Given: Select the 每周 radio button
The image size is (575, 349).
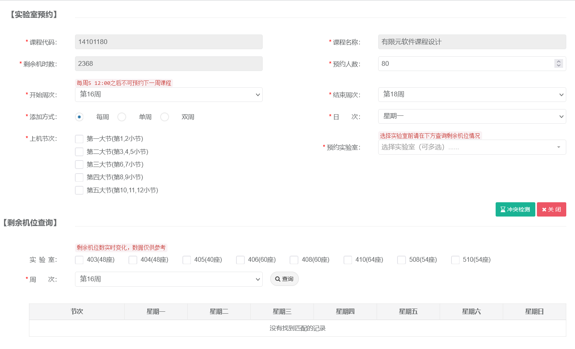Looking at the screenshot, I should pyautogui.click(x=79, y=117).
